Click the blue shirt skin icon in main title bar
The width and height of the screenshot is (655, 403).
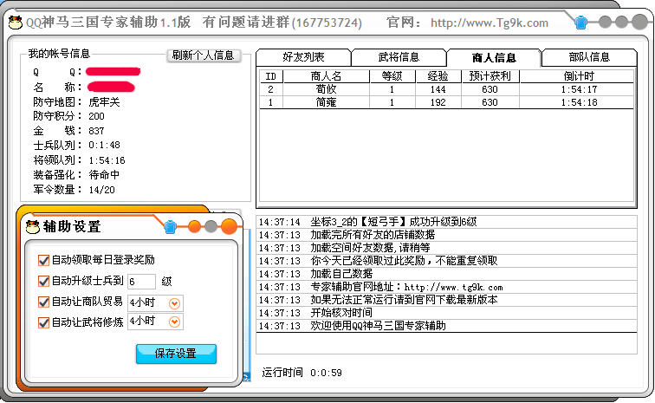point(580,23)
